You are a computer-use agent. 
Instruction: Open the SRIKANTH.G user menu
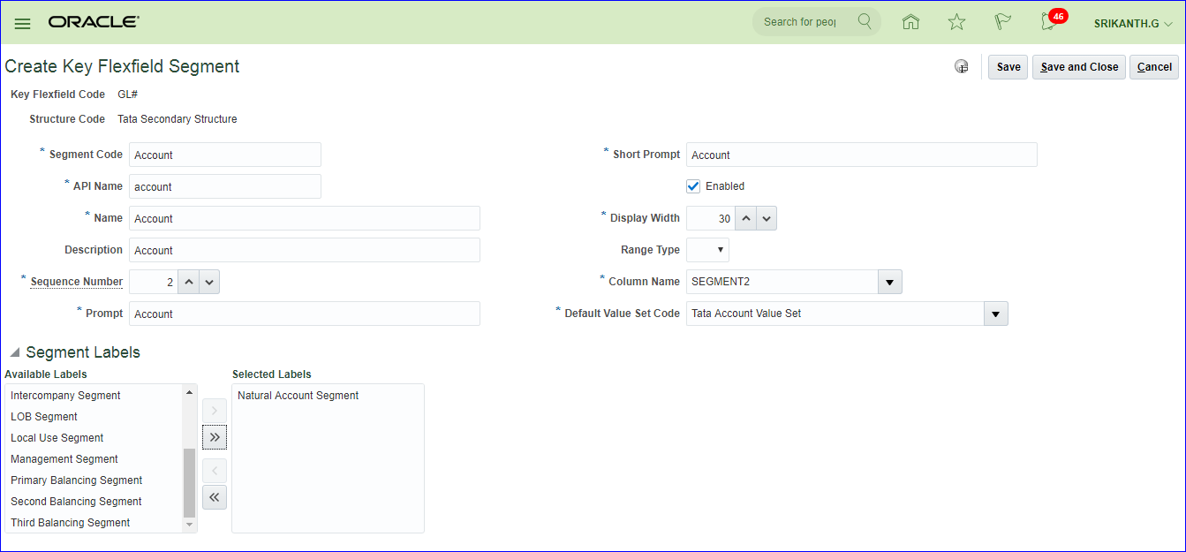click(1133, 23)
